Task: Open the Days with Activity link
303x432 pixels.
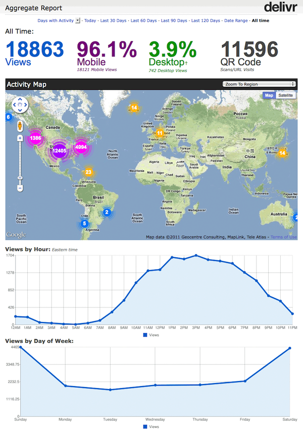Action: [x=56, y=20]
